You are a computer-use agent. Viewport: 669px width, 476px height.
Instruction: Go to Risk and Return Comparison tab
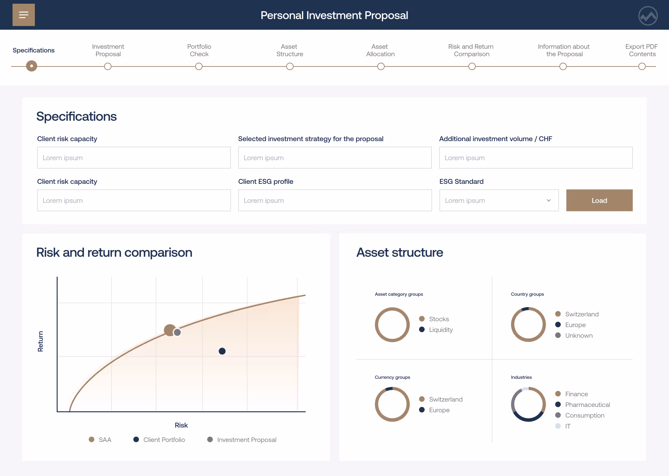[x=471, y=50]
